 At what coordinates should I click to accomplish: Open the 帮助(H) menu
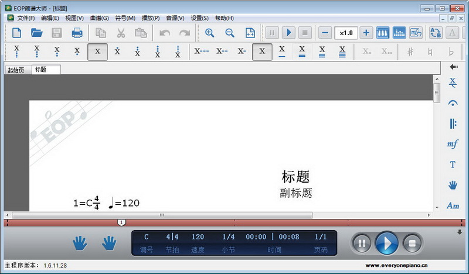click(x=225, y=18)
